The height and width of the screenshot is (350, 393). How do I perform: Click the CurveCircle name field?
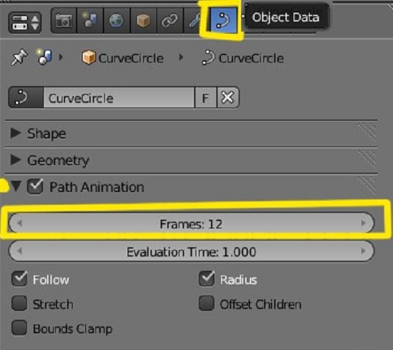click(119, 97)
